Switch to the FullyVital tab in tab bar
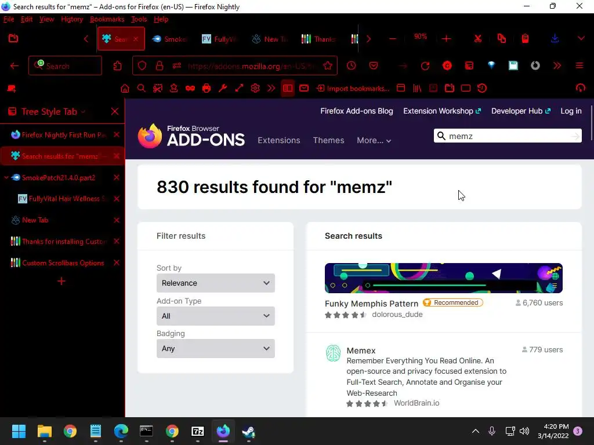This screenshot has height=445, width=594. (220, 39)
